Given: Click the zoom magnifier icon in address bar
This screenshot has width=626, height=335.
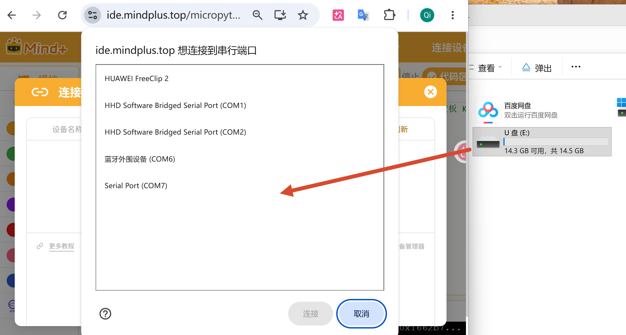Looking at the screenshot, I should (x=257, y=15).
